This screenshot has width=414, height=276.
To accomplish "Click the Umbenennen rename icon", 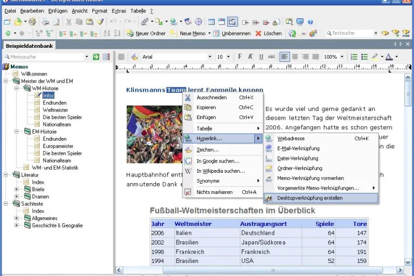I will point(216,33).
